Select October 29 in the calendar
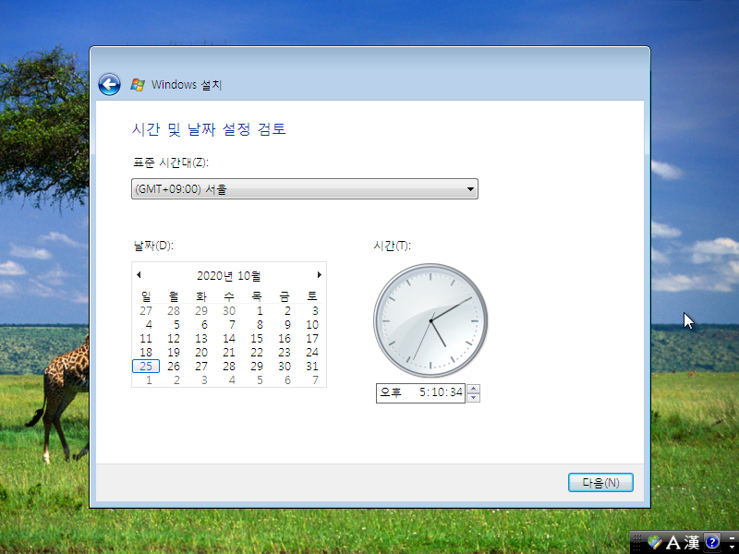The height and width of the screenshot is (554, 739). 257,366
